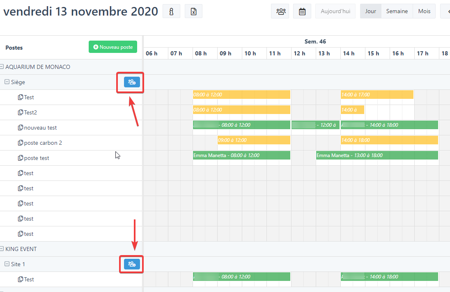450x292 pixels.
Task: Collapse the Site 1 tree node
Action: tap(7, 264)
